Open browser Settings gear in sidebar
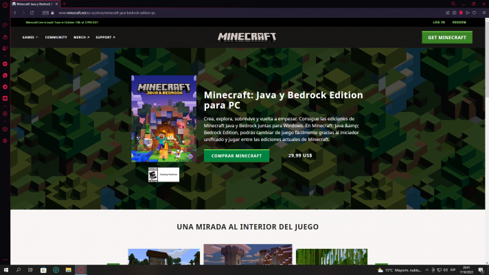 click(x=5, y=141)
